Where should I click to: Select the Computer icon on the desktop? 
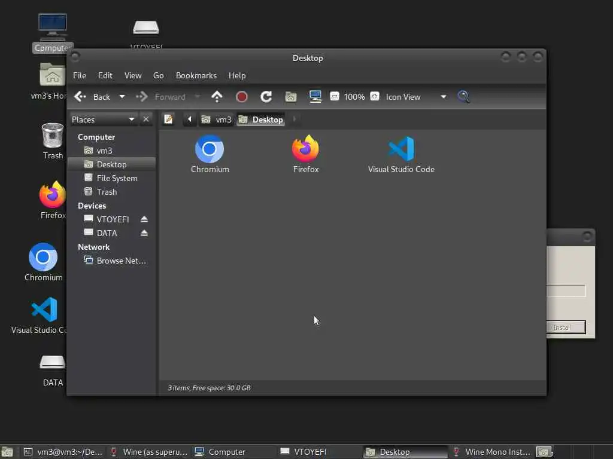click(53, 33)
